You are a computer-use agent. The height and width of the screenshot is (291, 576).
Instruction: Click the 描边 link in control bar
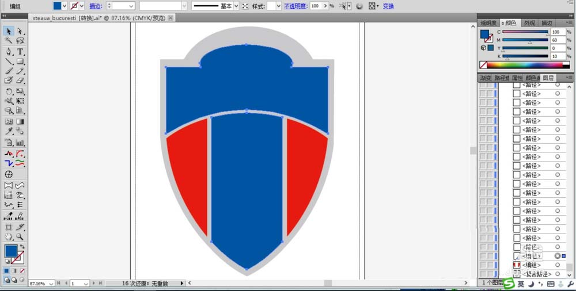(95, 6)
